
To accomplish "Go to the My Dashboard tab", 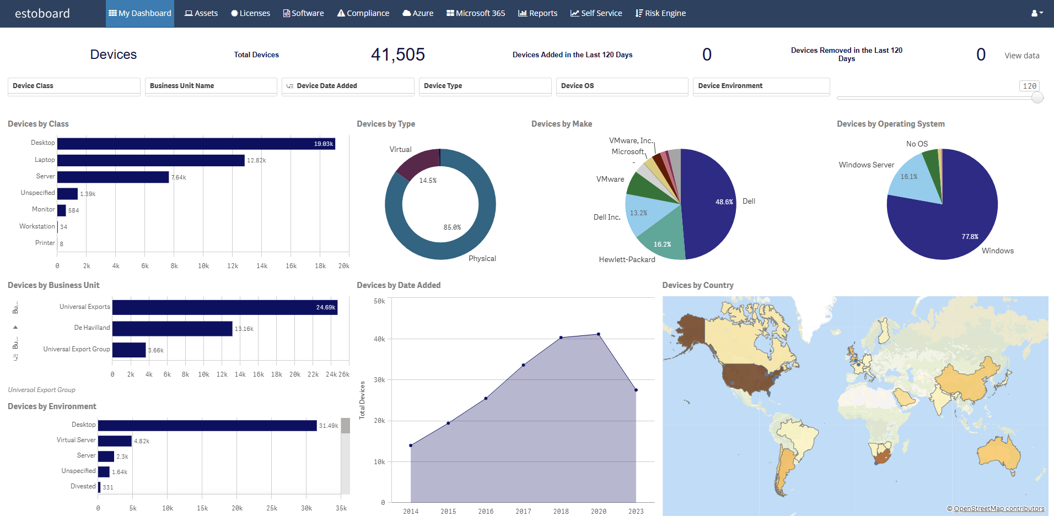I will [x=140, y=13].
